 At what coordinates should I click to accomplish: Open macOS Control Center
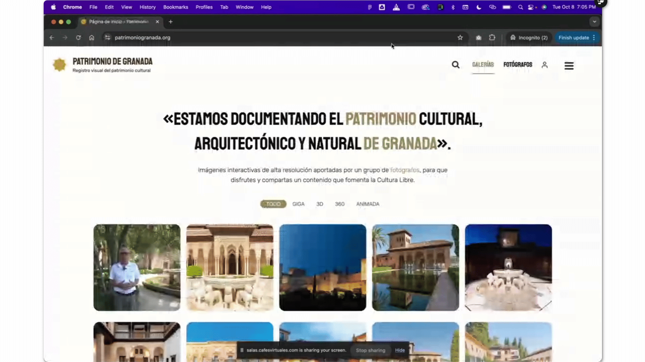[531, 7]
